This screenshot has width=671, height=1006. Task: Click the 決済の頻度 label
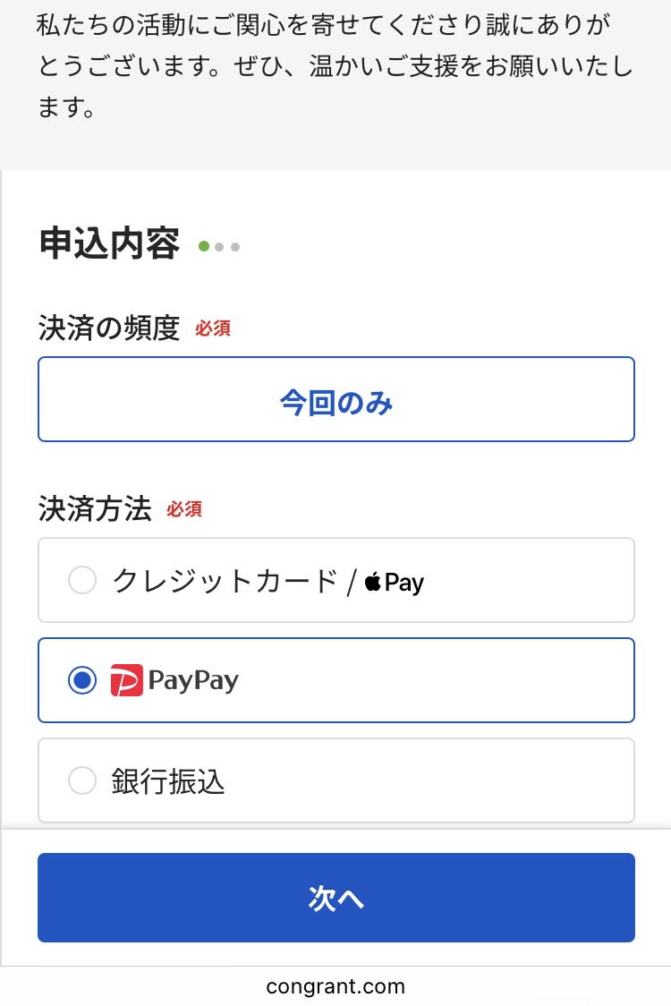[109, 328]
